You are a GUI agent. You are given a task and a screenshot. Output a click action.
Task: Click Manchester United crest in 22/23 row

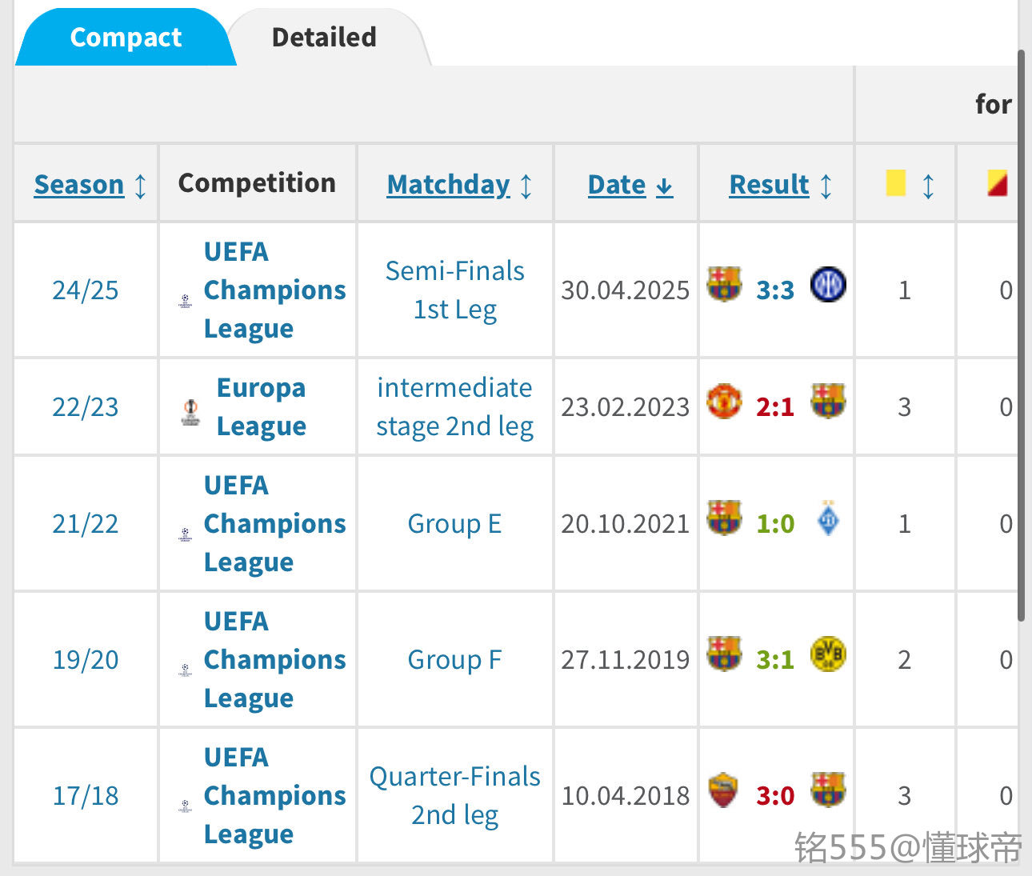(x=724, y=402)
